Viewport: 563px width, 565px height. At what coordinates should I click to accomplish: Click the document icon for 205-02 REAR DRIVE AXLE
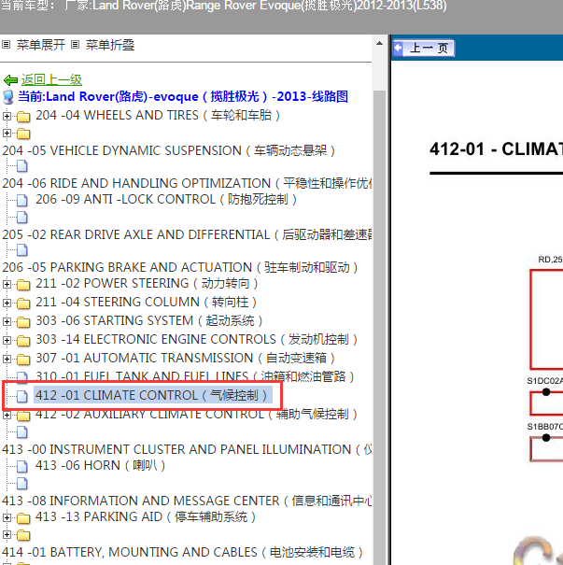[22, 218]
